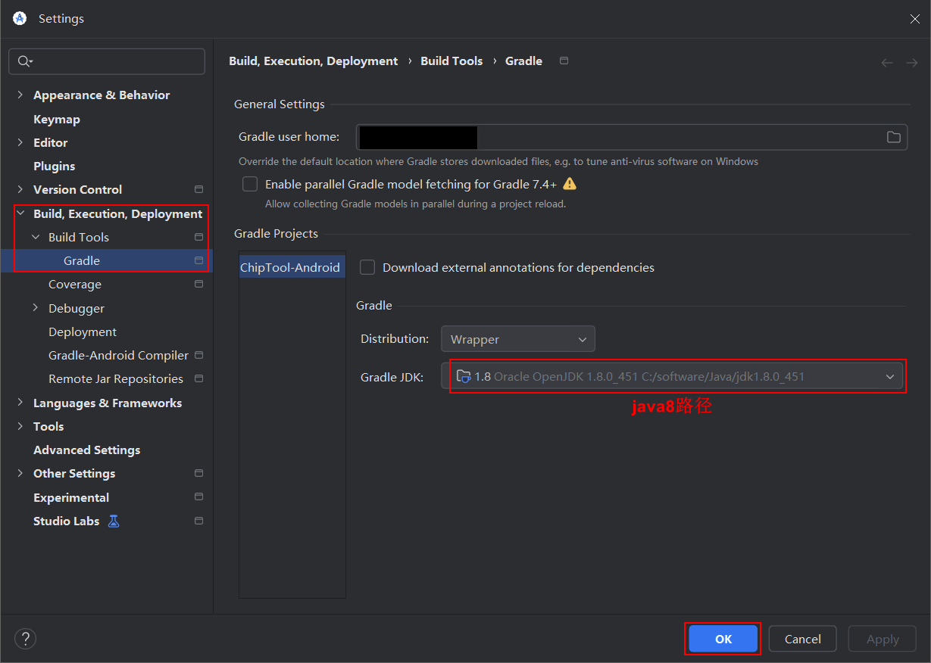931x663 pixels.
Task: Enable parallel Gradle model fetching checkbox
Action: [250, 184]
